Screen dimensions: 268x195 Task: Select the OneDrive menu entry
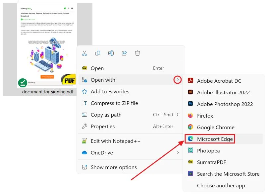click(131, 152)
